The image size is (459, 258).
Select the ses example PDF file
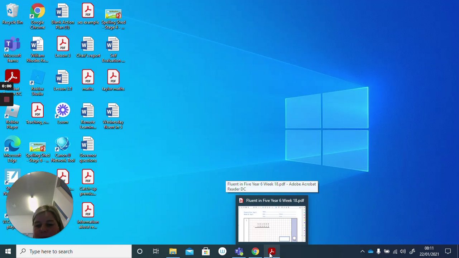click(x=88, y=14)
